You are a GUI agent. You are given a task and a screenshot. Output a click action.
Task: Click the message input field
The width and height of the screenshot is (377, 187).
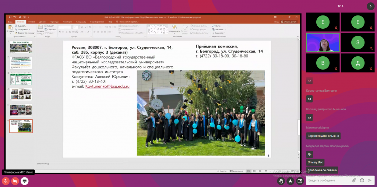tap(328, 180)
